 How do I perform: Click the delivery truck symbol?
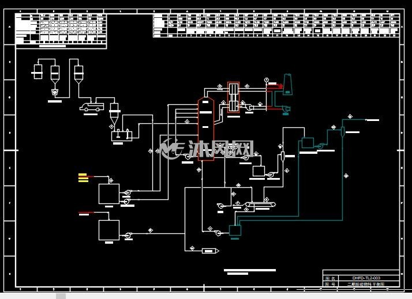(92, 107)
